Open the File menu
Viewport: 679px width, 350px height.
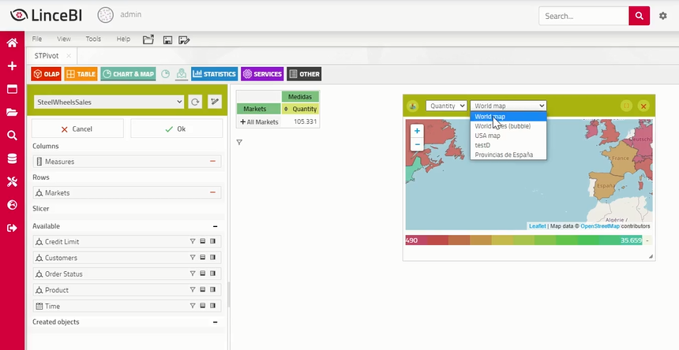(x=37, y=39)
